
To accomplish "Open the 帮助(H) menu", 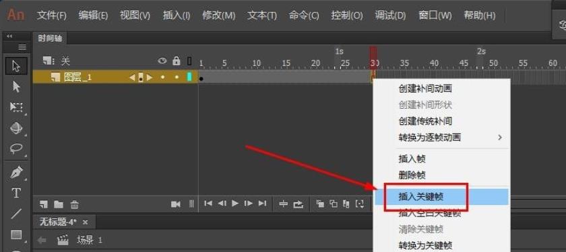I will coord(479,15).
